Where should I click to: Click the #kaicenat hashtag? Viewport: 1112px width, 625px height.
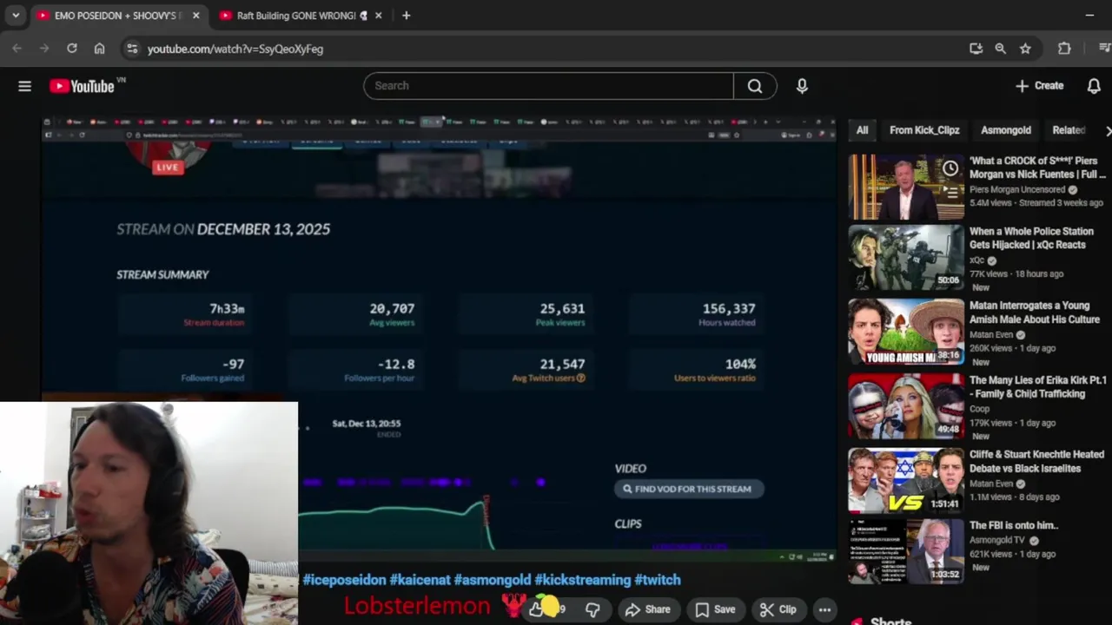click(x=420, y=580)
